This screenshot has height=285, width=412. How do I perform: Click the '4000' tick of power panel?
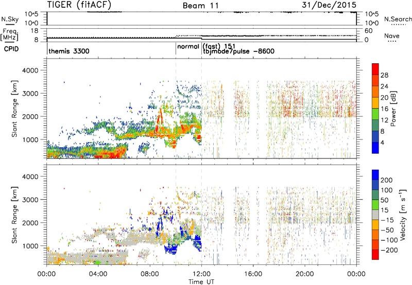click(30, 70)
